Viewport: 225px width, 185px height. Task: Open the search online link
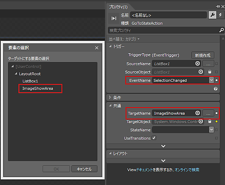187,170
